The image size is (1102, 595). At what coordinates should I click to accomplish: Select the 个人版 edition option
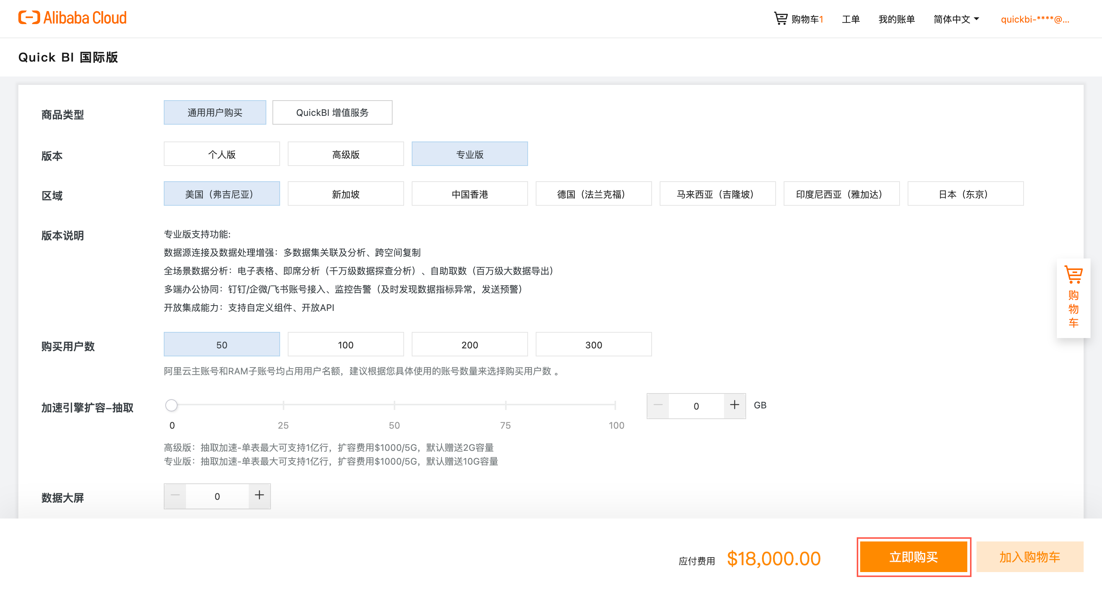222,154
